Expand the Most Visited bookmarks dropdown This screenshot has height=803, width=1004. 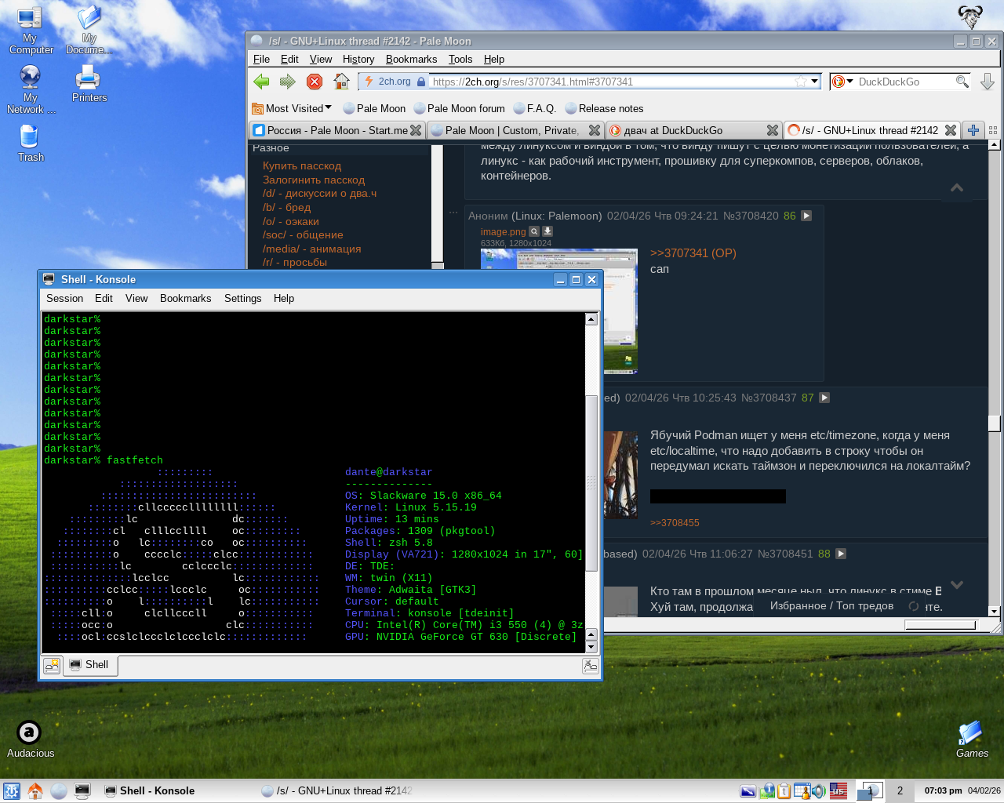(x=292, y=108)
